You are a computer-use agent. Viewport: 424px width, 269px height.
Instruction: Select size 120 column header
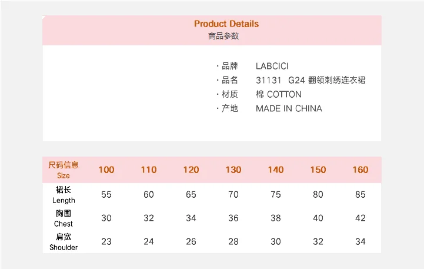191,170
